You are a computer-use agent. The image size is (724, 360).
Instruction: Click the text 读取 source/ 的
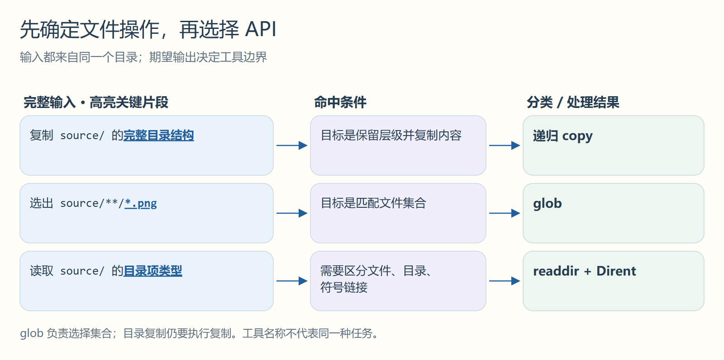[76, 271]
